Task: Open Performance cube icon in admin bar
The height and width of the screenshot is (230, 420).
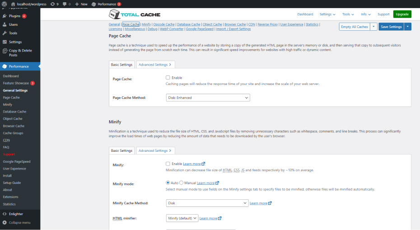Action: (x=93, y=4)
